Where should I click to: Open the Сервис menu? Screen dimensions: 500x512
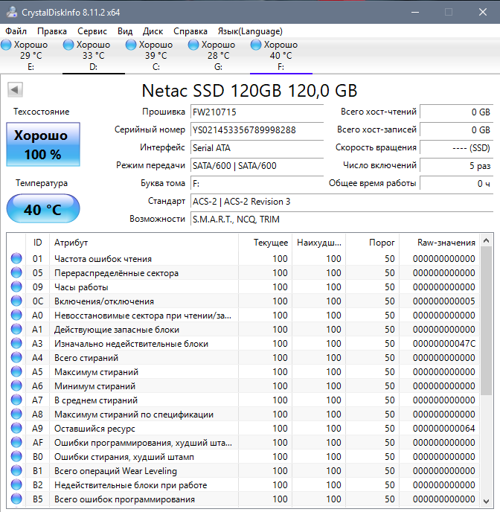tap(92, 31)
